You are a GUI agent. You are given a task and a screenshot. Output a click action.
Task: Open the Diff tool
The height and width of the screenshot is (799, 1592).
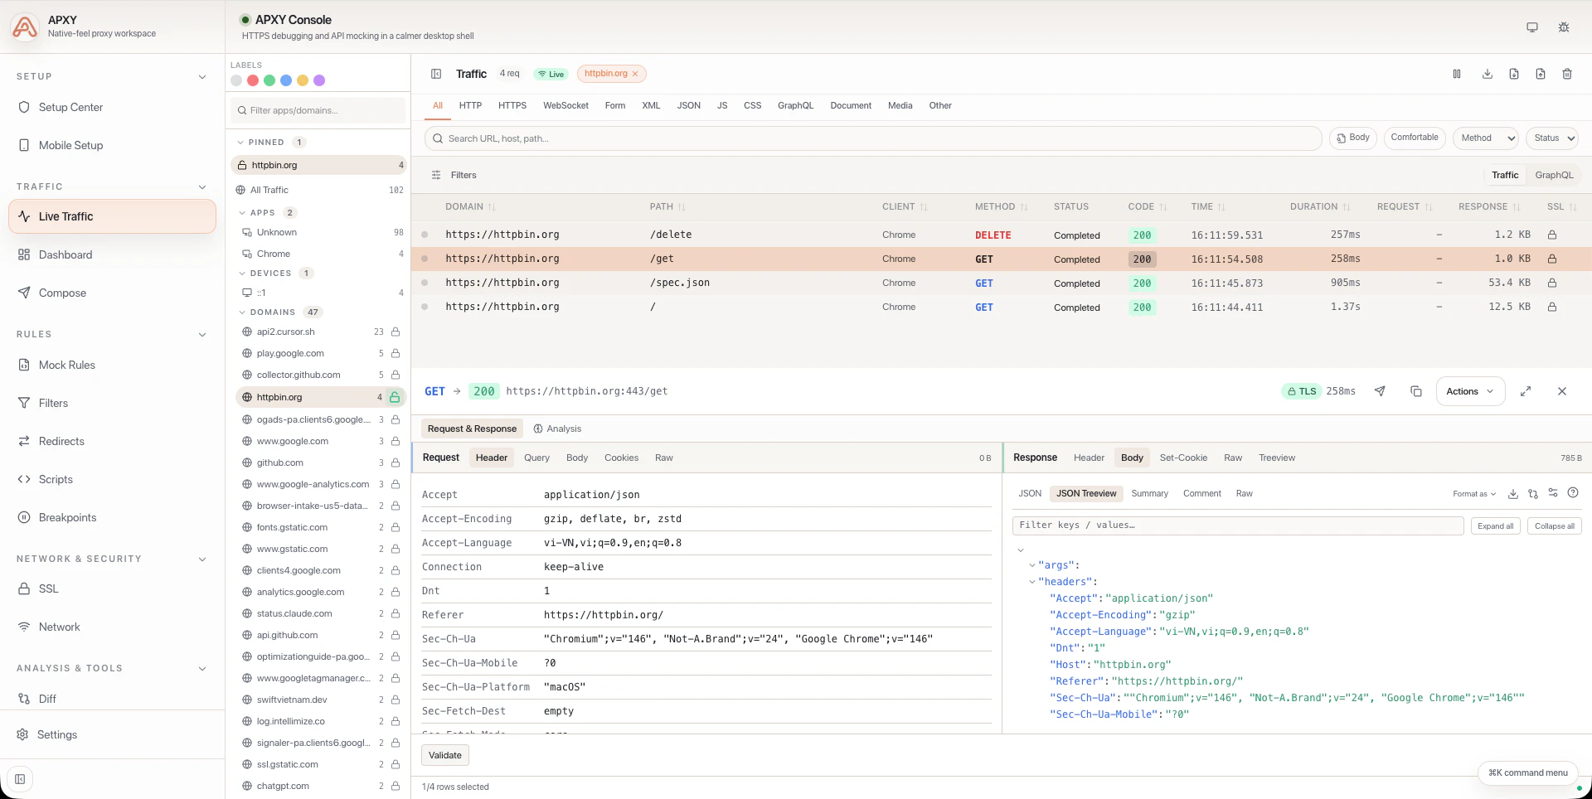112,699
